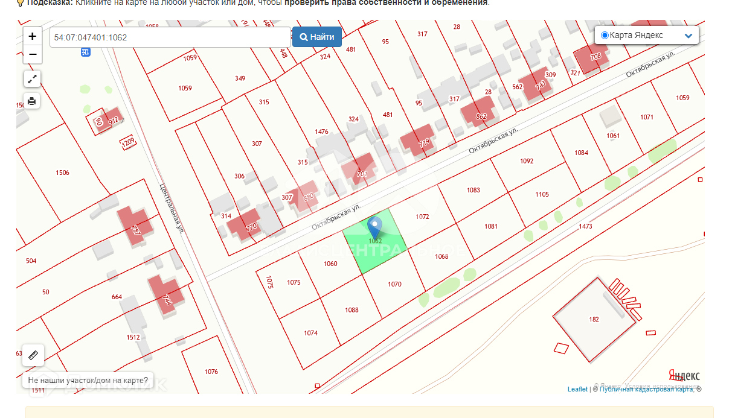Select parcel 1081 on the map
Image resolution: width=735 pixels, height=418 pixels.
coord(491,226)
